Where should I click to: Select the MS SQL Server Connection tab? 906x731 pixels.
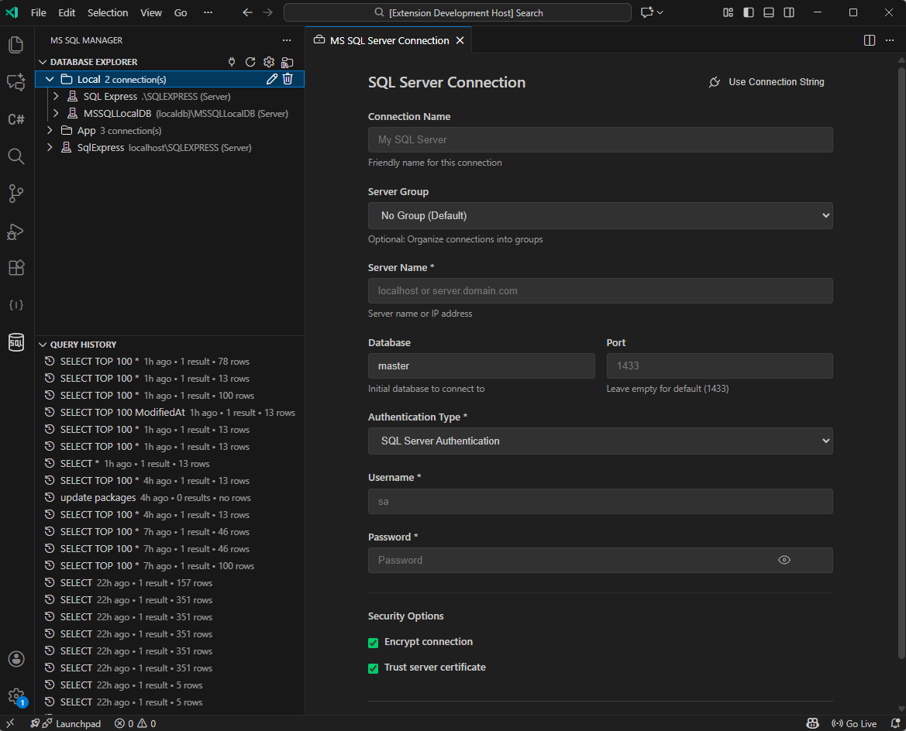(x=389, y=40)
